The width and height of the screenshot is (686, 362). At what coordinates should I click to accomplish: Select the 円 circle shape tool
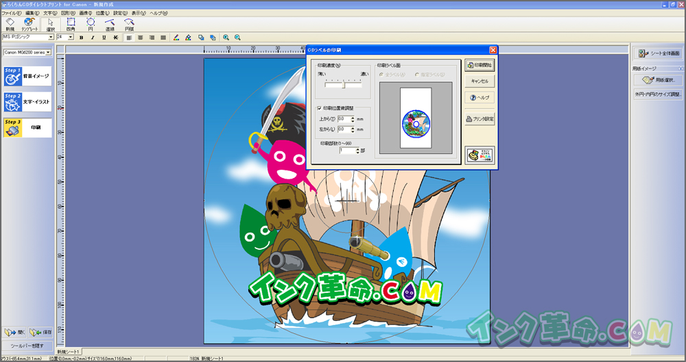[90, 25]
